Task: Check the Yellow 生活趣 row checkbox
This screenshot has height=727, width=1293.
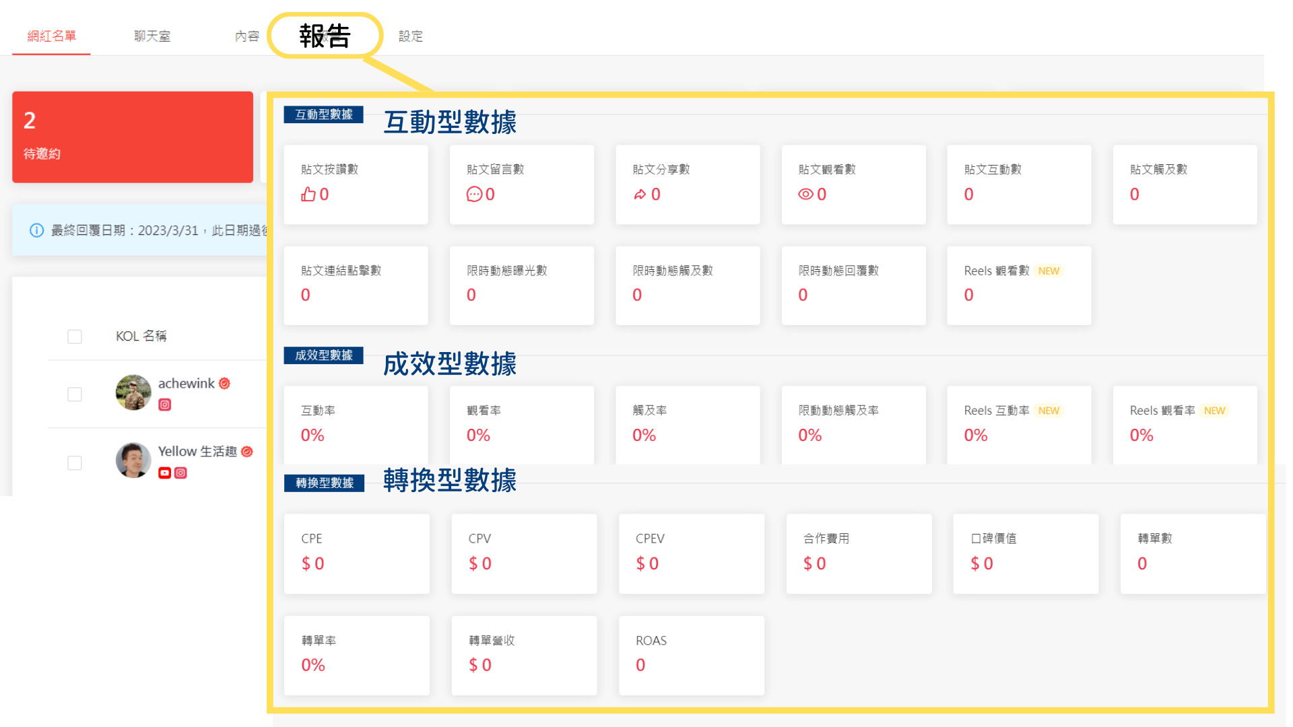Action: click(x=75, y=463)
